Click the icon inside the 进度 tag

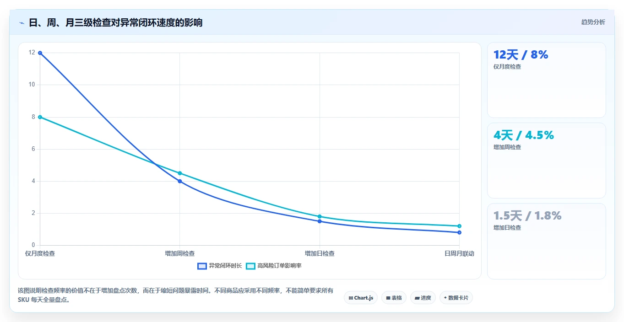pos(417,298)
